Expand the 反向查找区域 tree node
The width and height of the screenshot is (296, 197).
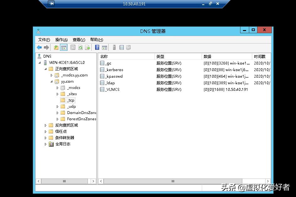point(46,125)
